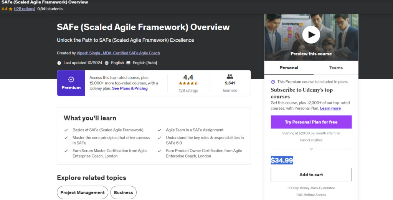Viewport: 393px width, 200px height.
Task: Open See Plans & Pricing link
Action: [x=130, y=88]
